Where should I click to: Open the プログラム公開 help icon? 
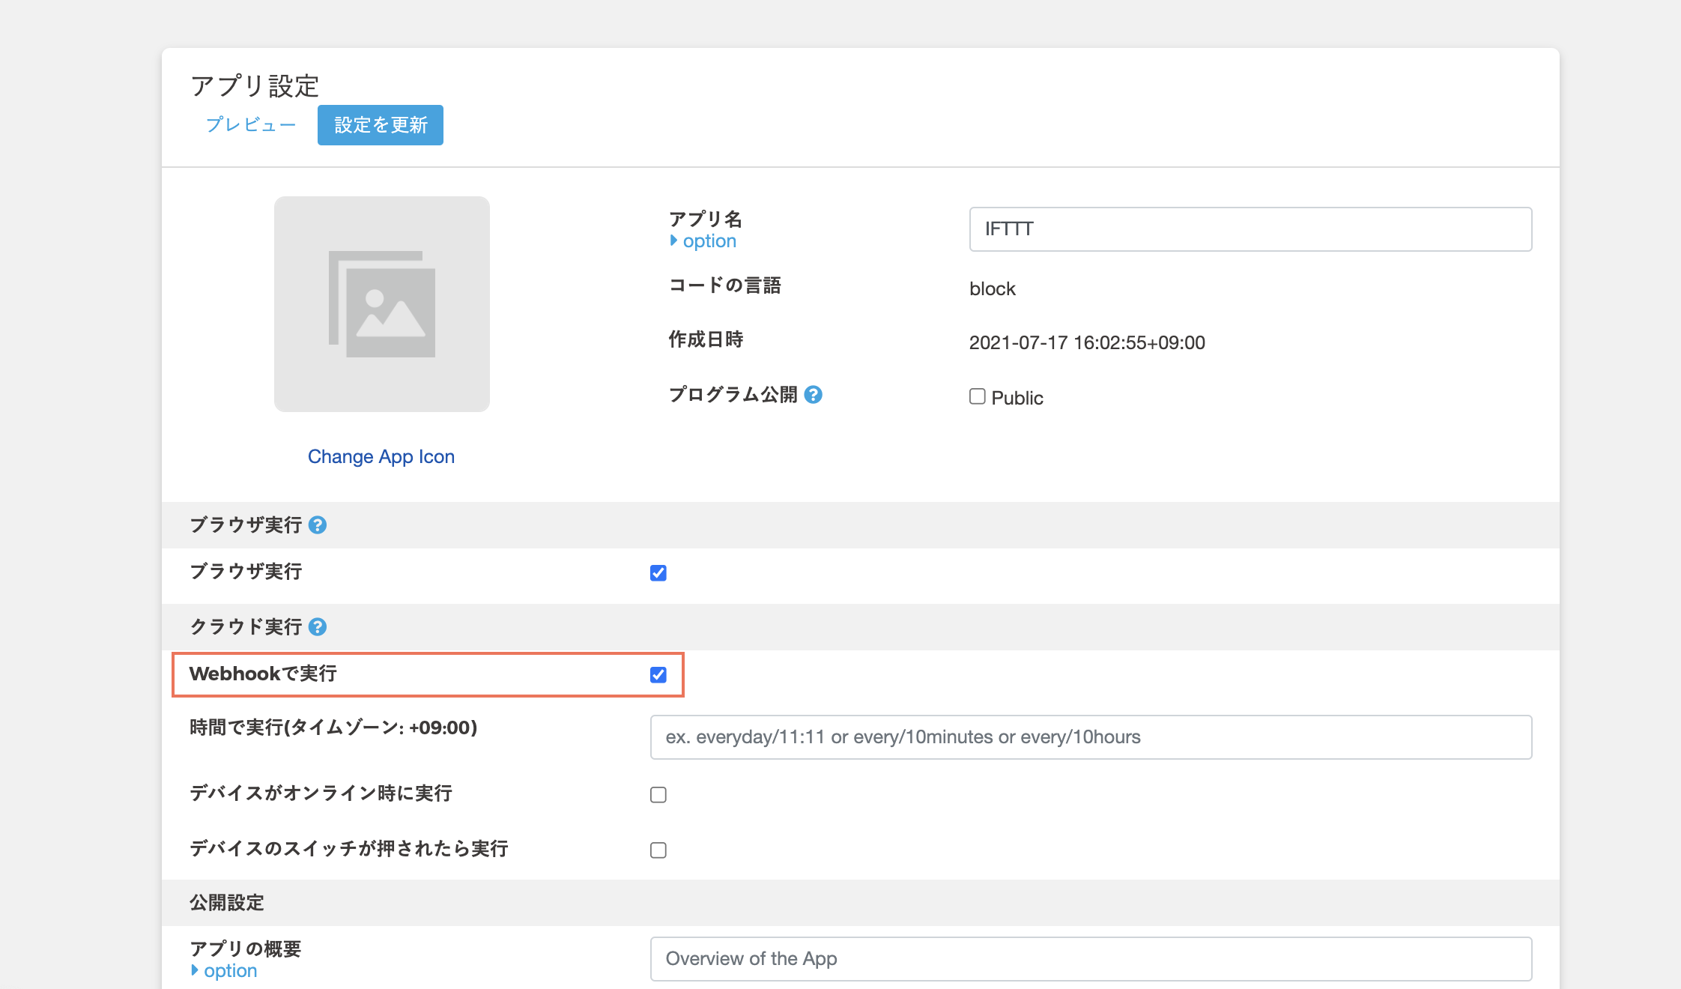[815, 394]
